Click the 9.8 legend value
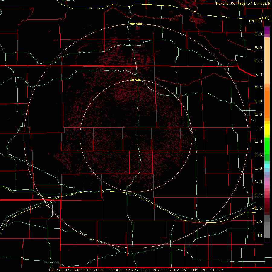Image resolution: width=272 pixels, height=272 pixels. 258,34
